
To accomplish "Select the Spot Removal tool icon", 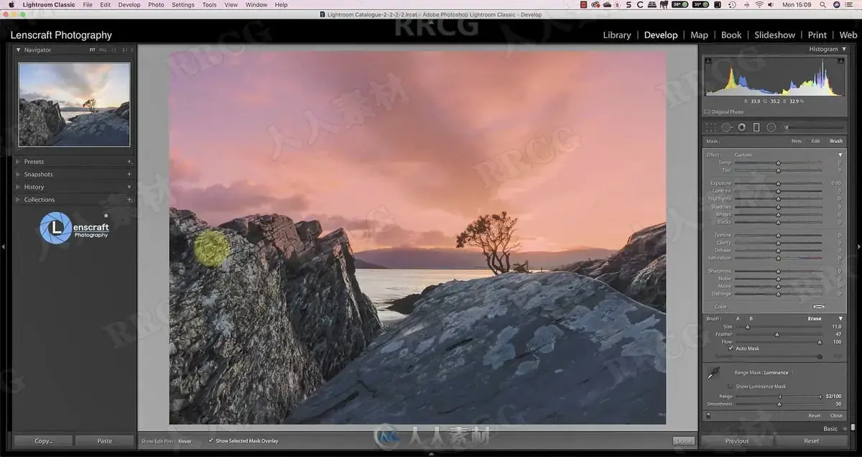I will 726,127.
